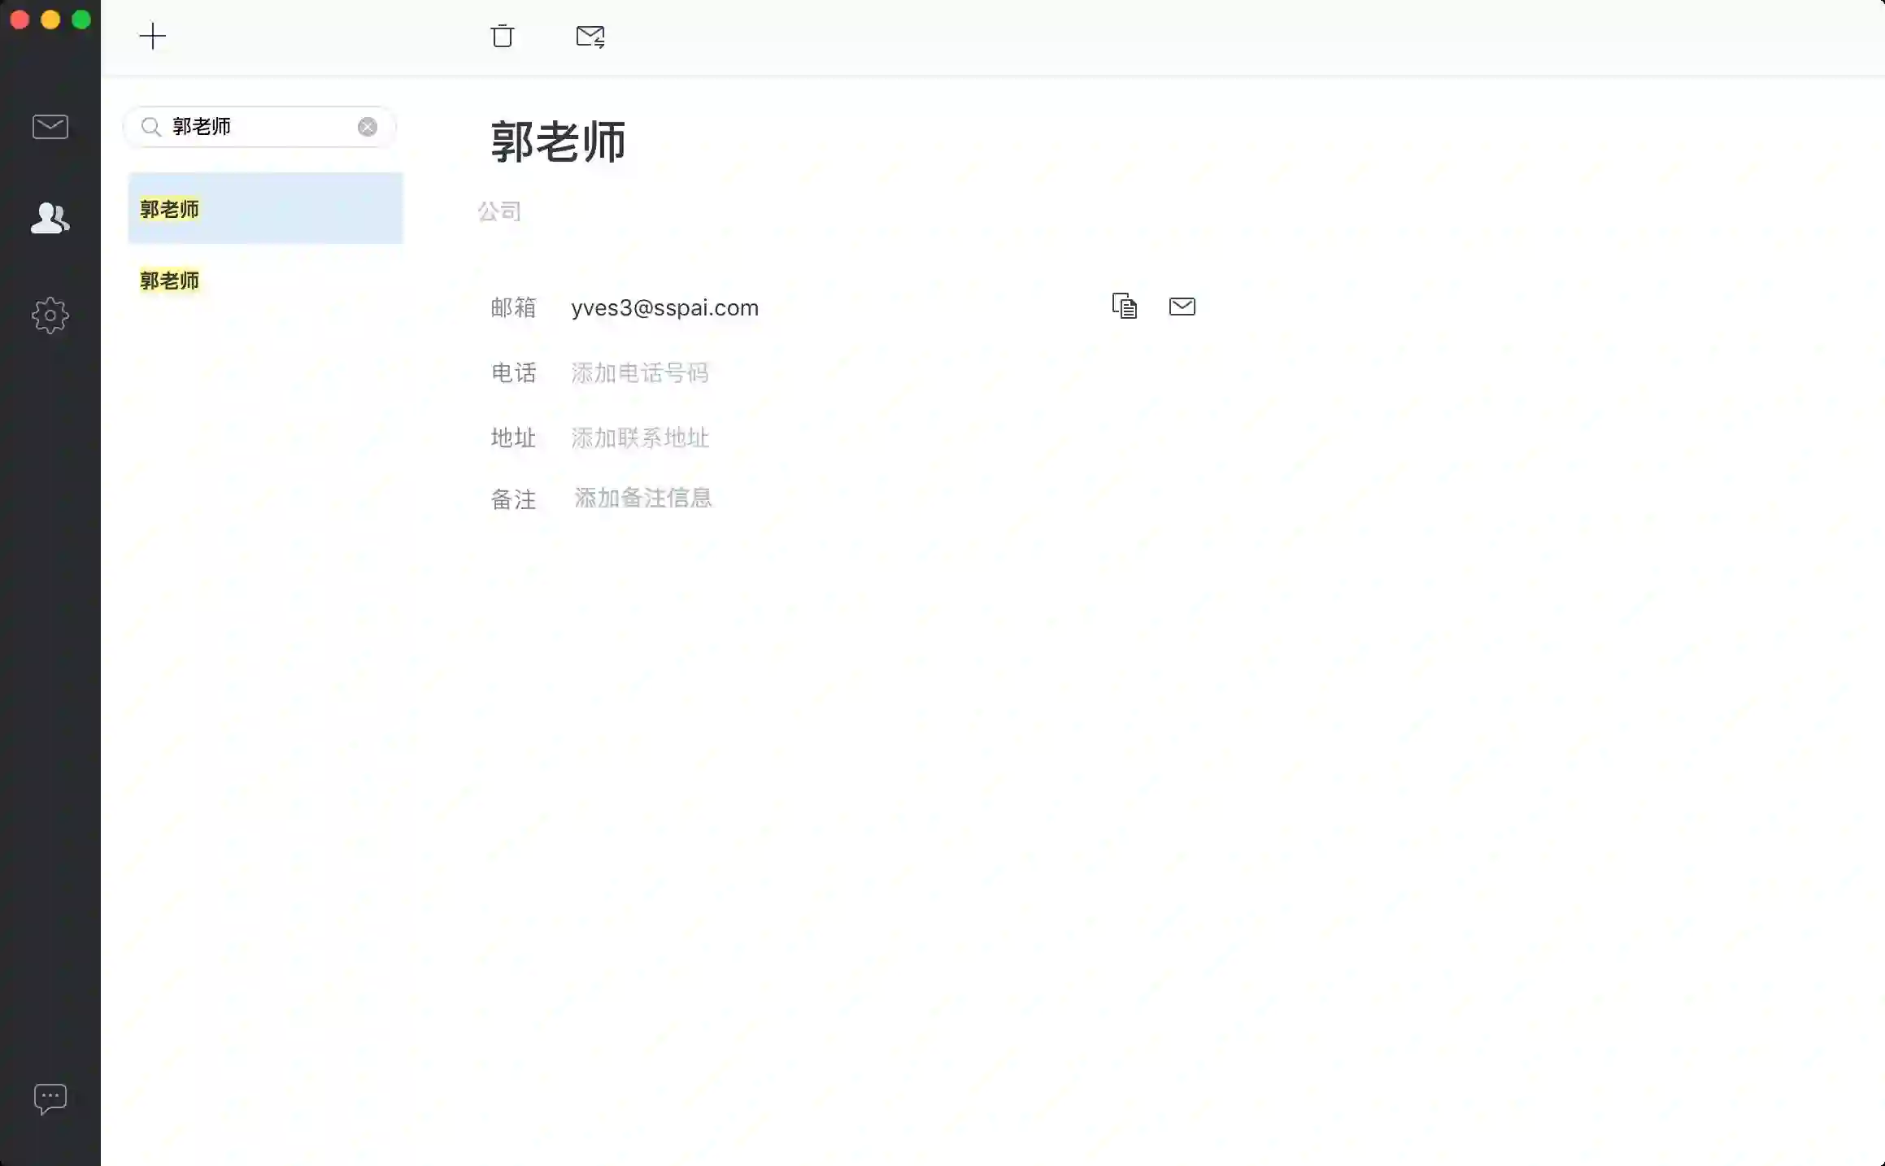1885x1166 pixels.
Task: Click the plus icon to add contact
Action: 152,36
